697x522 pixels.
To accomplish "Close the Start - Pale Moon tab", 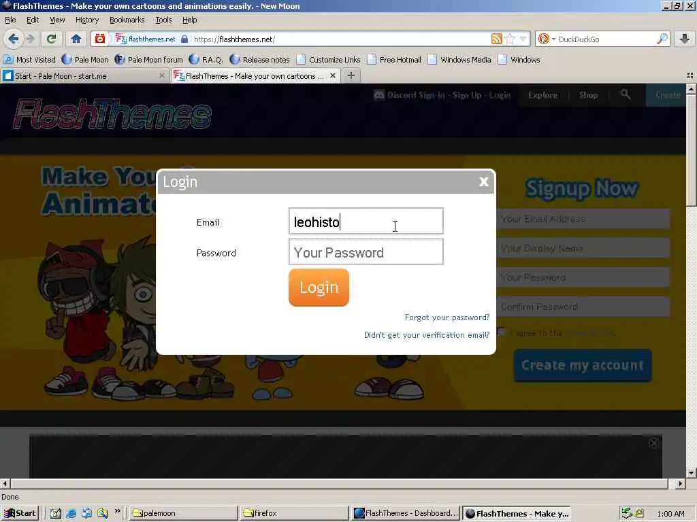I will (x=162, y=76).
